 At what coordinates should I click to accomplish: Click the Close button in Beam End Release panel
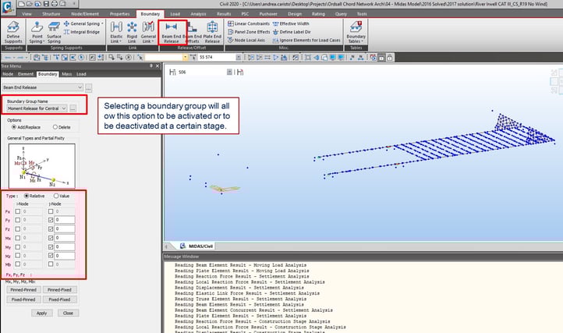coord(68,313)
